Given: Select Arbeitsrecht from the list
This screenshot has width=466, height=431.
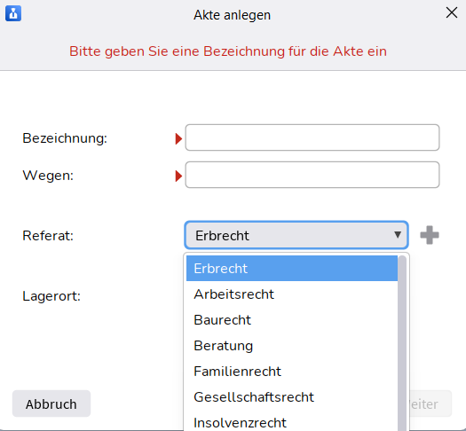Looking at the screenshot, I should pos(292,294).
